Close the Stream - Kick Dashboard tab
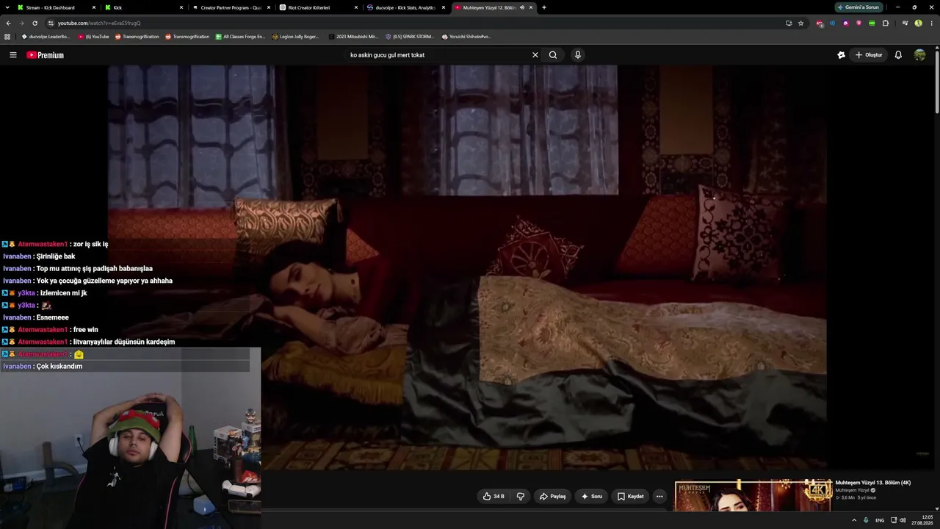940x529 pixels. click(x=94, y=7)
